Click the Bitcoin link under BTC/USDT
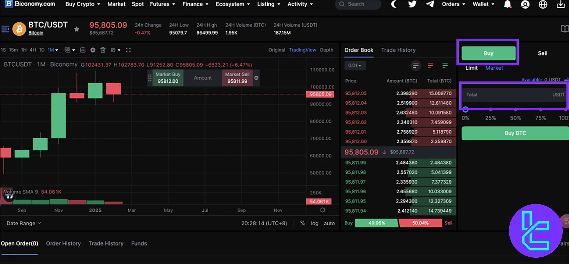Image resolution: width=569 pixels, height=264 pixels. click(36, 33)
